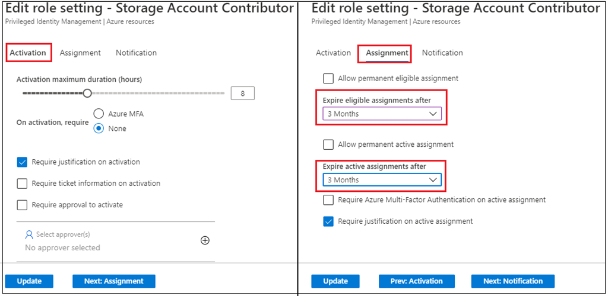
Task: Click the activation duration hours field showing 8
Action: (243, 94)
